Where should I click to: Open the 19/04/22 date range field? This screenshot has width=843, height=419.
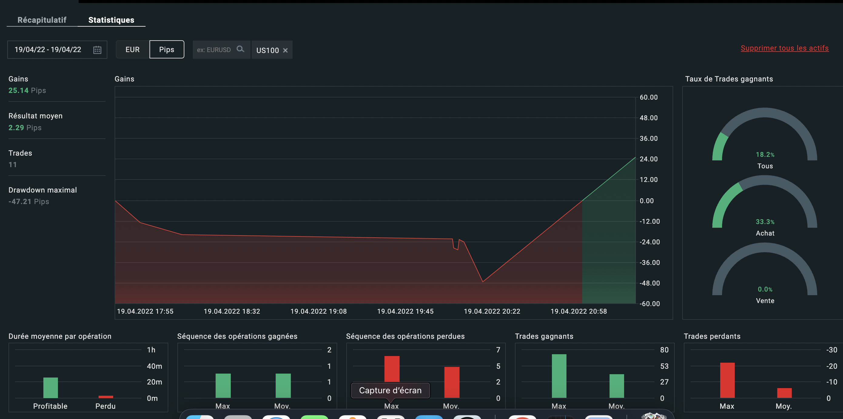48,50
